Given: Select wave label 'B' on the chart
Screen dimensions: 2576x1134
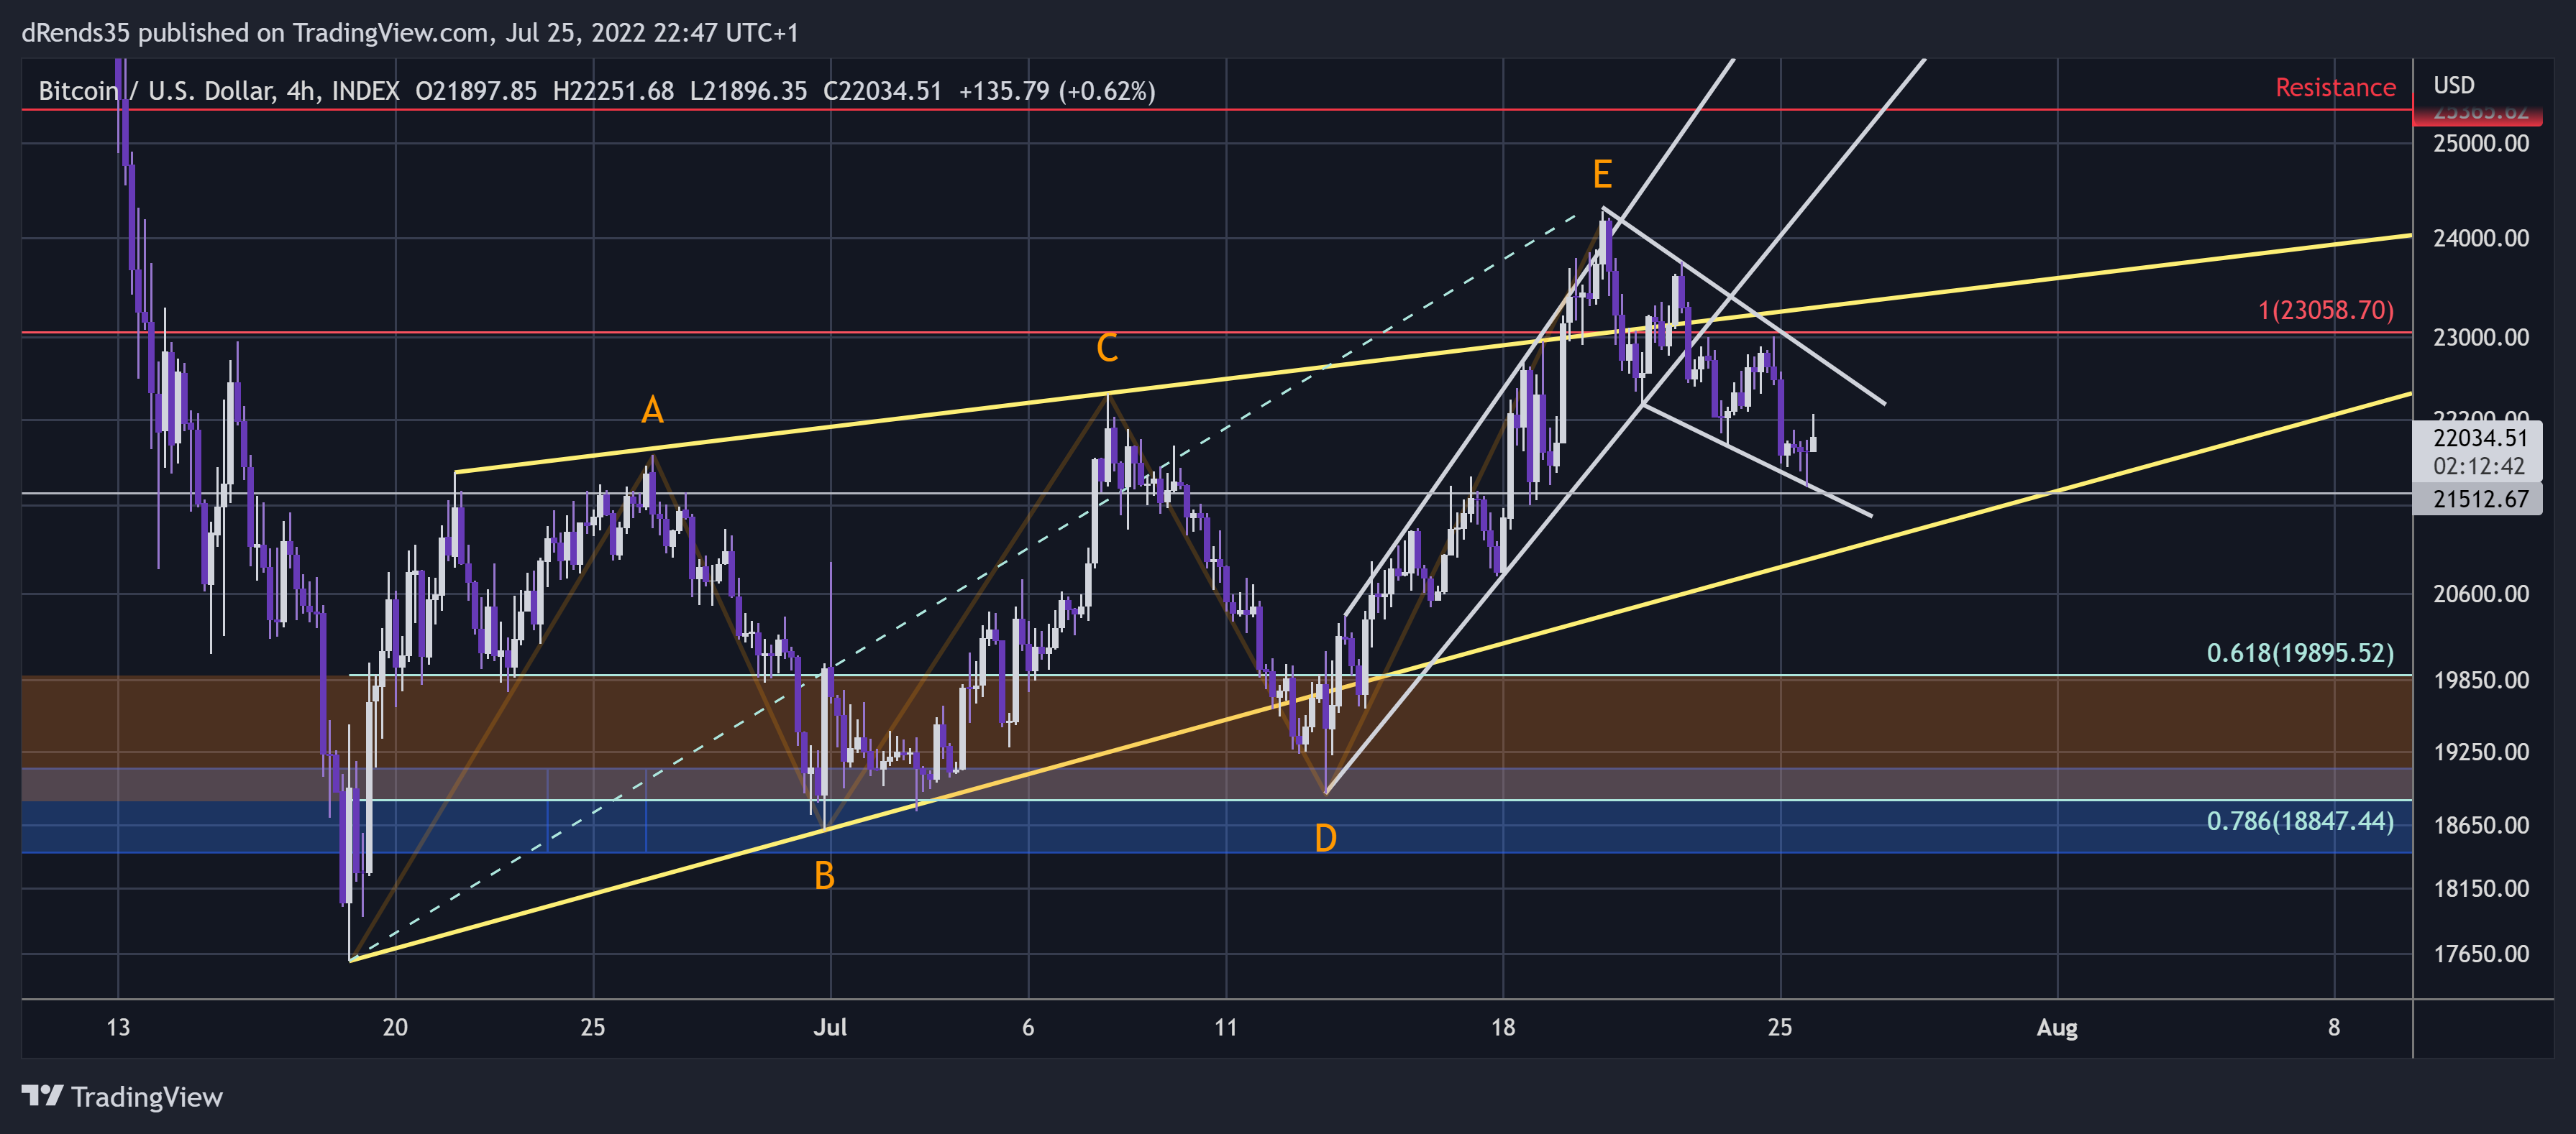Looking at the screenshot, I should [824, 875].
